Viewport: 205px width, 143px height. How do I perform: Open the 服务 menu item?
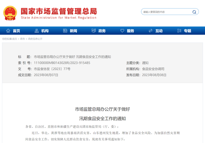click(x=130, y=31)
